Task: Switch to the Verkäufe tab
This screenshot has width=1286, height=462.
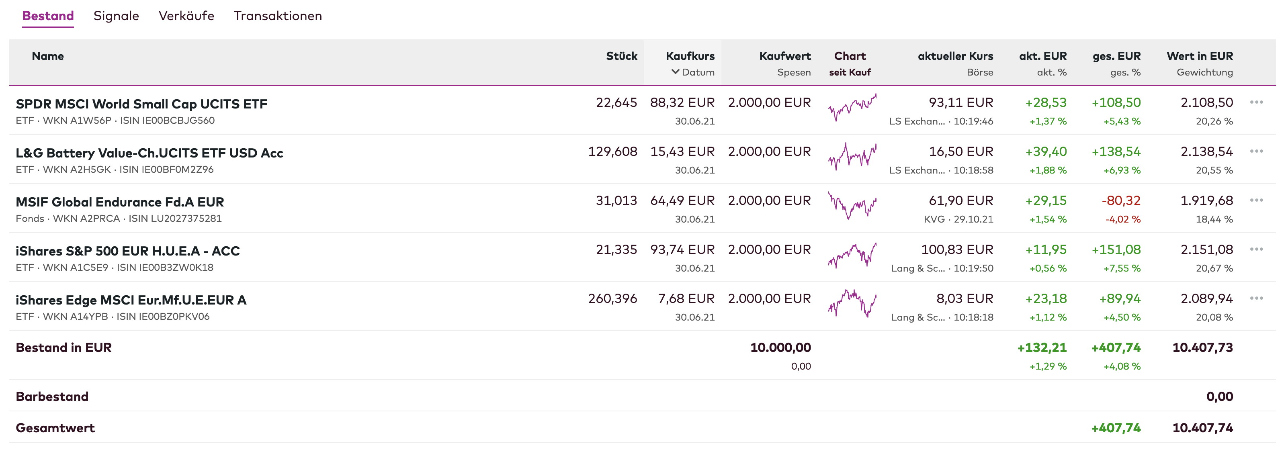Action: pyautogui.click(x=186, y=16)
